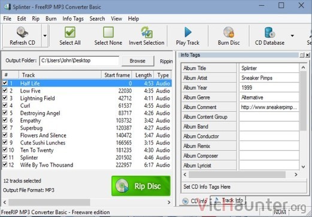312x217 pixels.
Task: Open the Info Tags menu
Action: click(73, 19)
